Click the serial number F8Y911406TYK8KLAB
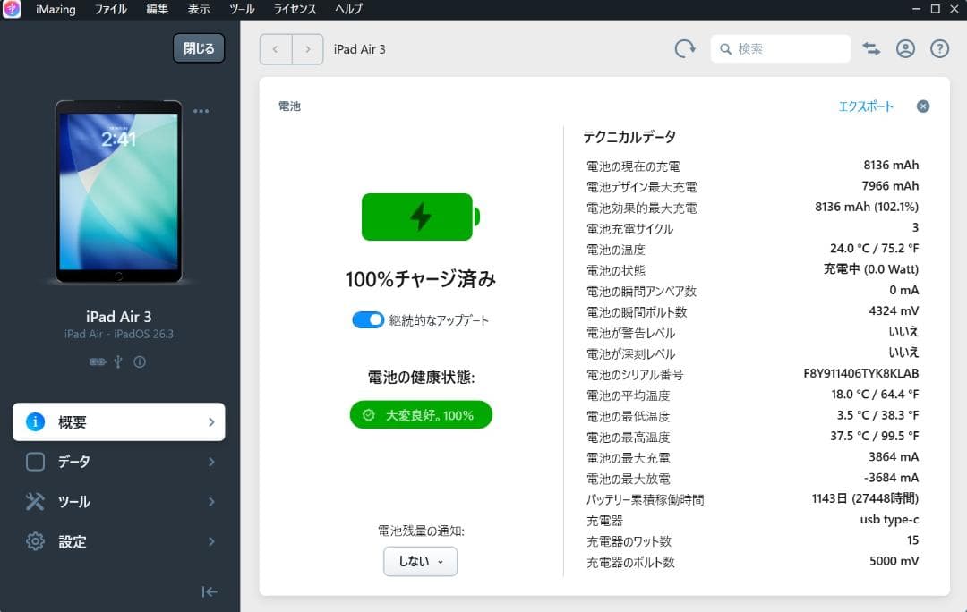The height and width of the screenshot is (612, 967). tap(861, 373)
